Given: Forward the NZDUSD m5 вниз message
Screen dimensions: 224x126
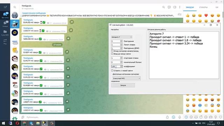Looking at the screenshot, I should (68, 38).
